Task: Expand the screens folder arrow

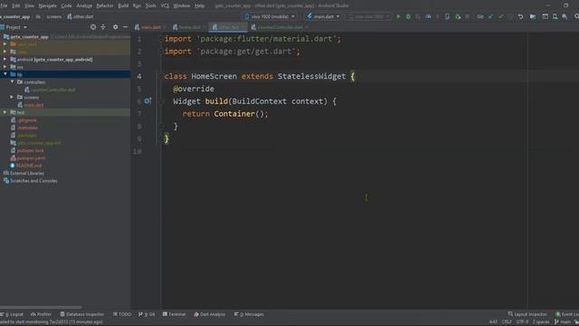Action: [x=12, y=97]
